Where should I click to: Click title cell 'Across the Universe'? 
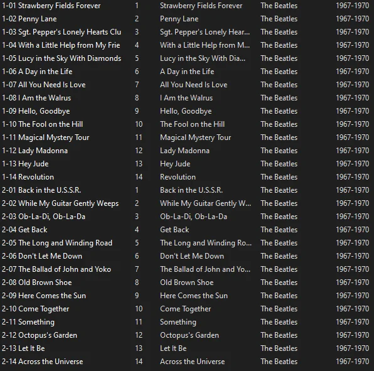click(x=193, y=362)
